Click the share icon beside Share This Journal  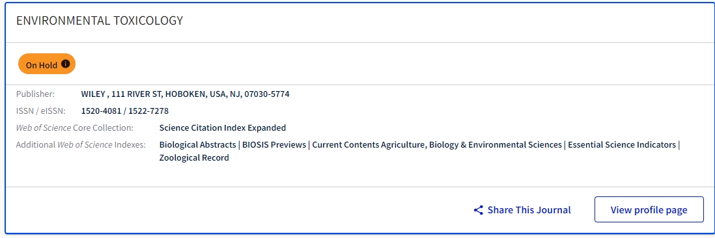coord(479,210)
